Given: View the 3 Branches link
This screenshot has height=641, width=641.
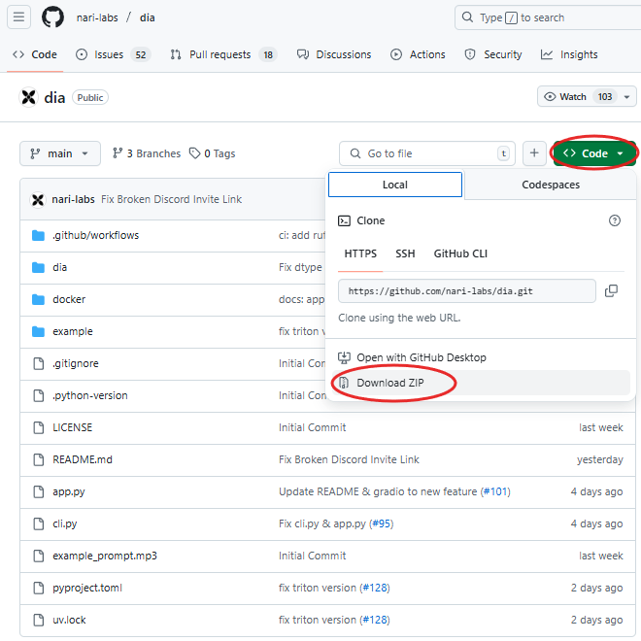Looking at the screenshot, I should pos(147,153).
